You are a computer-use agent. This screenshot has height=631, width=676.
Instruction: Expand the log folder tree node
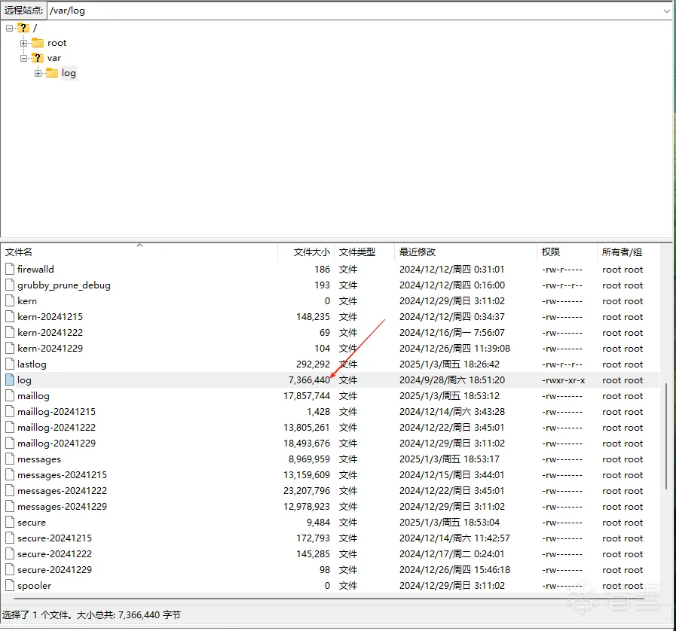(x=38, y=73)
